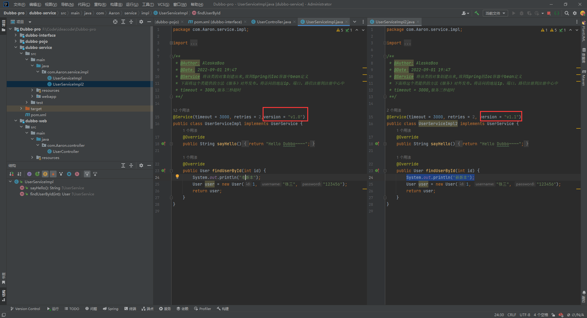Image resolution: width=587 pixels, height=318 pixels.
Task: Toggle Show Fields filter in structure
Action: click(x=45, y=174)
